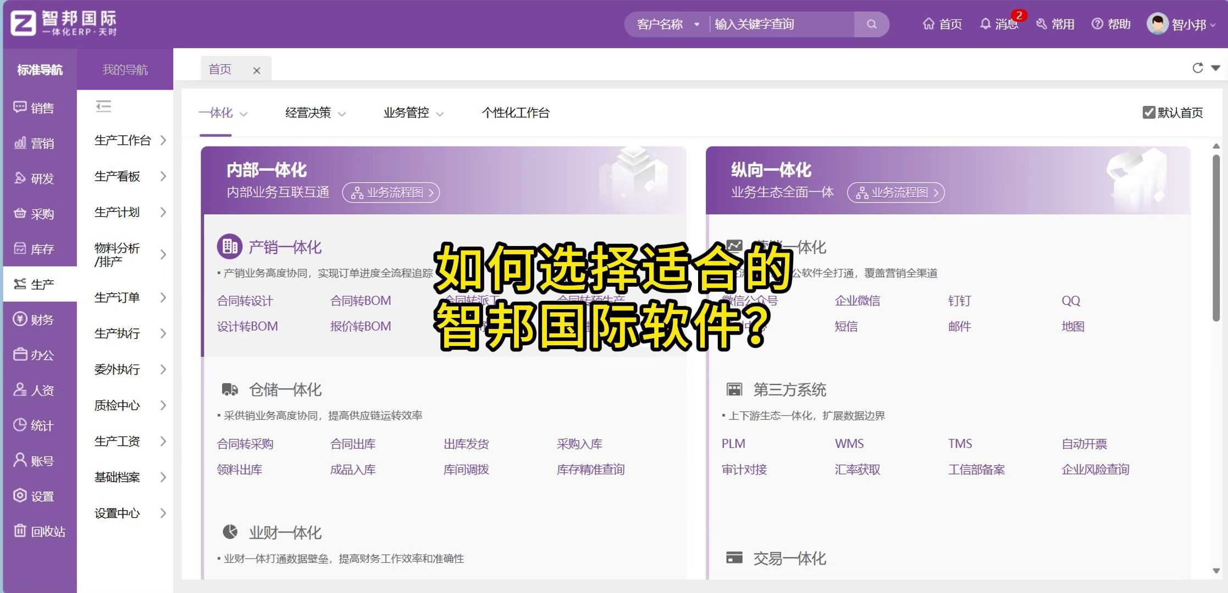Open the 智小邦 user menu
Viewport: 1228px width, 593px height.
tap(1193, 25)
